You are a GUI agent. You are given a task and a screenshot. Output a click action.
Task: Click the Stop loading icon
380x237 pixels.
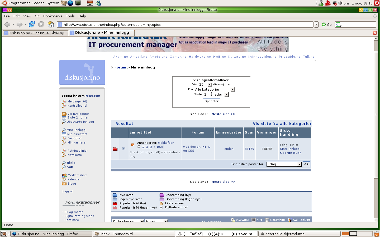tap(41, 24)
